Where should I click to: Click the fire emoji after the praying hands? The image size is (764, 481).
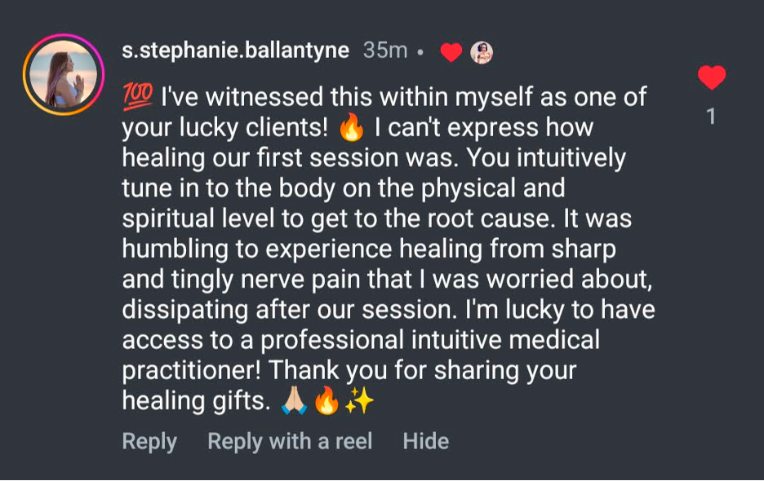[x=326, y=401]
